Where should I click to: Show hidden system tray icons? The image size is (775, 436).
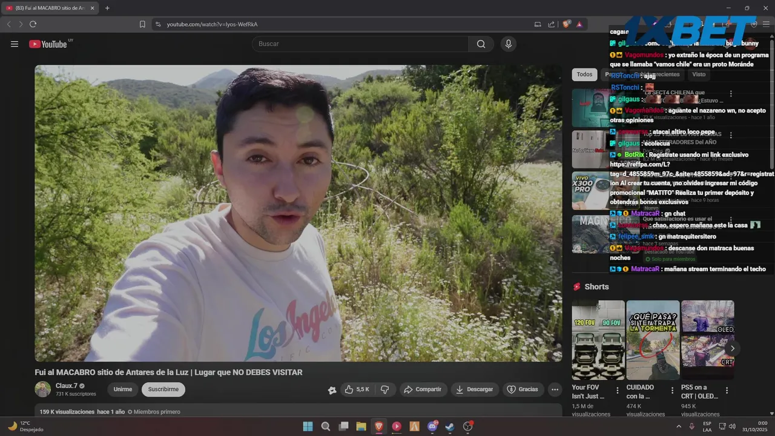tap(679, 426)
